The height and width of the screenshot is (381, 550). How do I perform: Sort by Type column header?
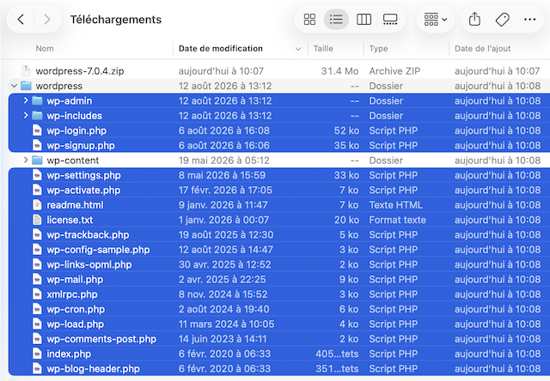(x=378, y=49)
